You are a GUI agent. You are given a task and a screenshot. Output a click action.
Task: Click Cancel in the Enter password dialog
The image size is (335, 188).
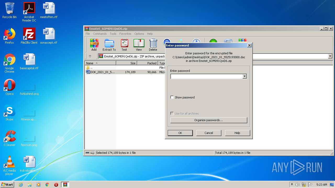coord(209,133)
